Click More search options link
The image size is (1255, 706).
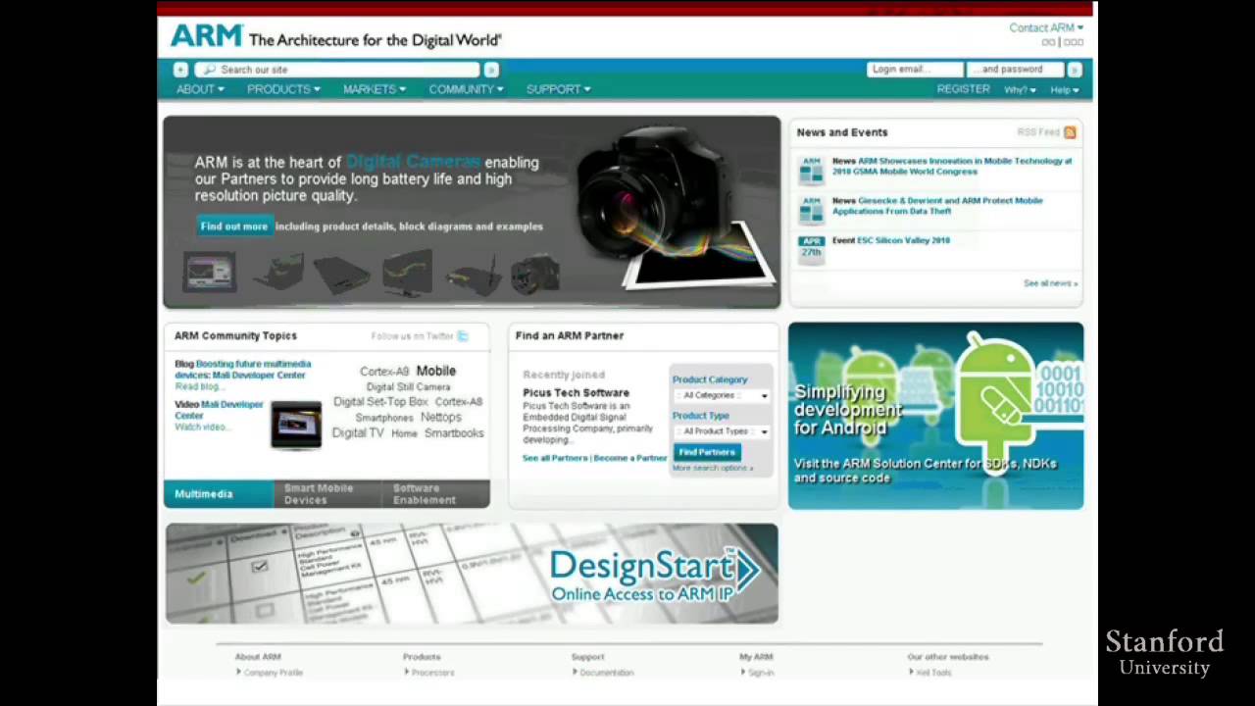point(713,468)
